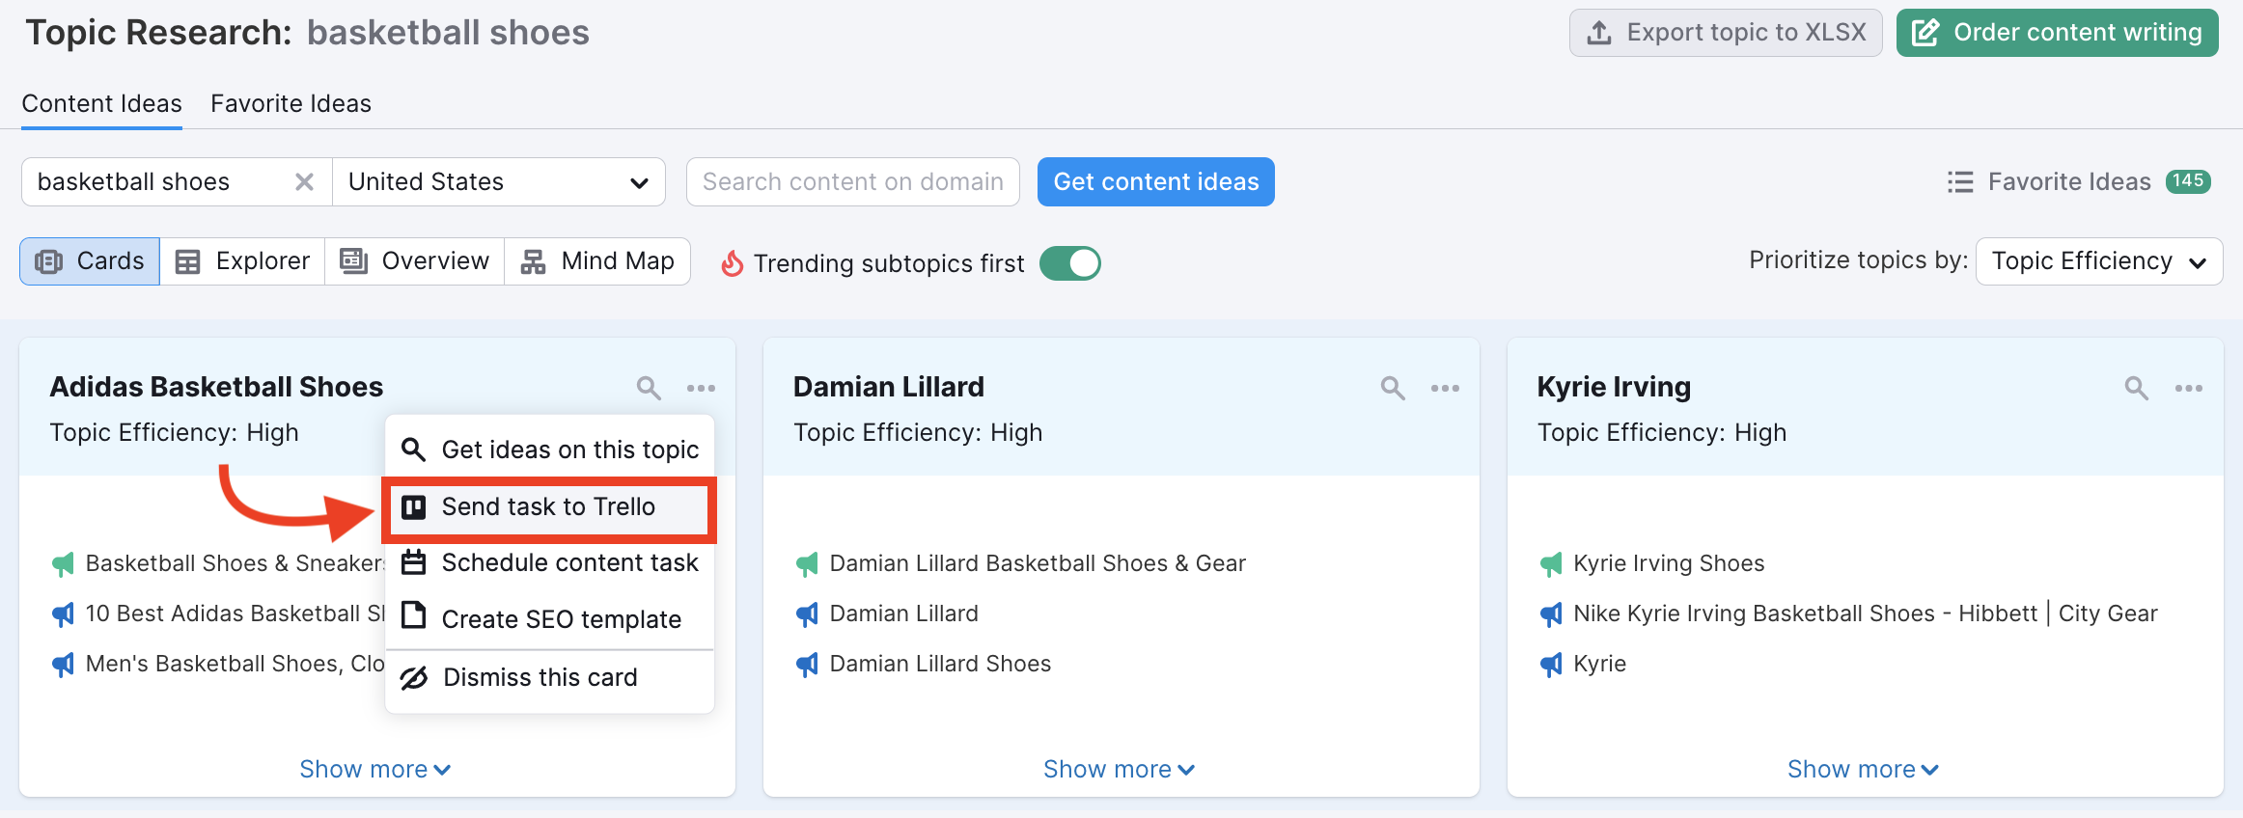Switch to the Mind Map view

pos(597,261)
